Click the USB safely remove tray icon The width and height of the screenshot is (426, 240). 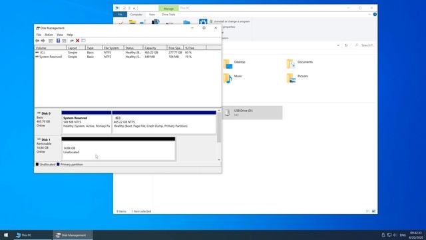[383, 235]
